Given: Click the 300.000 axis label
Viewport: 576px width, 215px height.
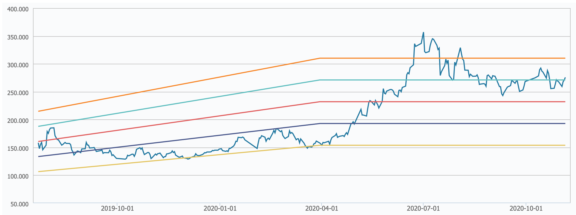Looking at the screenshot, I should (x=17, y=65).
